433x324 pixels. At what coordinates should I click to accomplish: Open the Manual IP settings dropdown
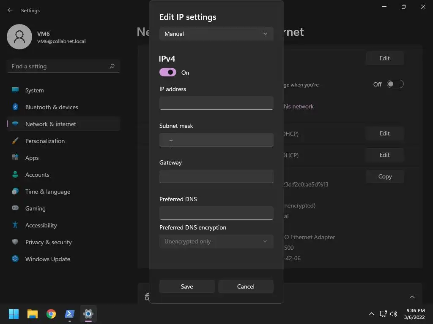pos(216,34)
